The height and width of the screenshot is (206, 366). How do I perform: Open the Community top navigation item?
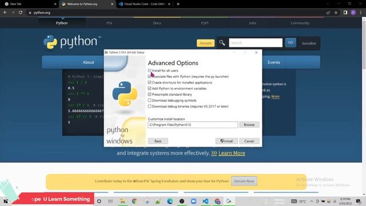[300, 23]
